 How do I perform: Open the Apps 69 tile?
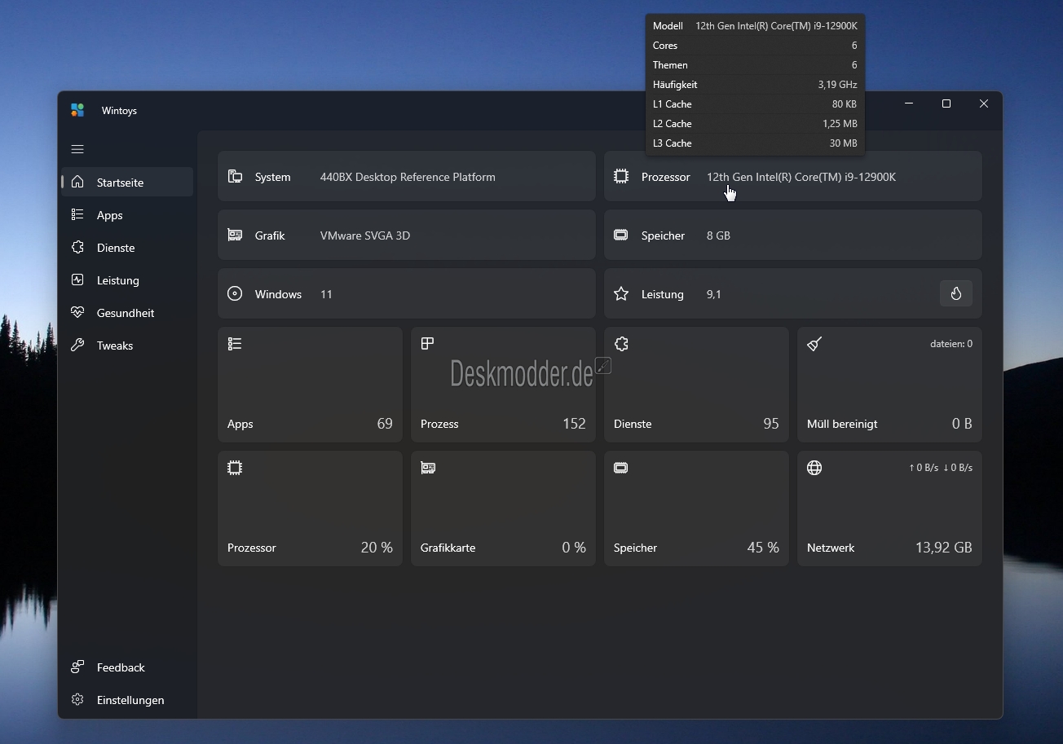coord(310,385)
